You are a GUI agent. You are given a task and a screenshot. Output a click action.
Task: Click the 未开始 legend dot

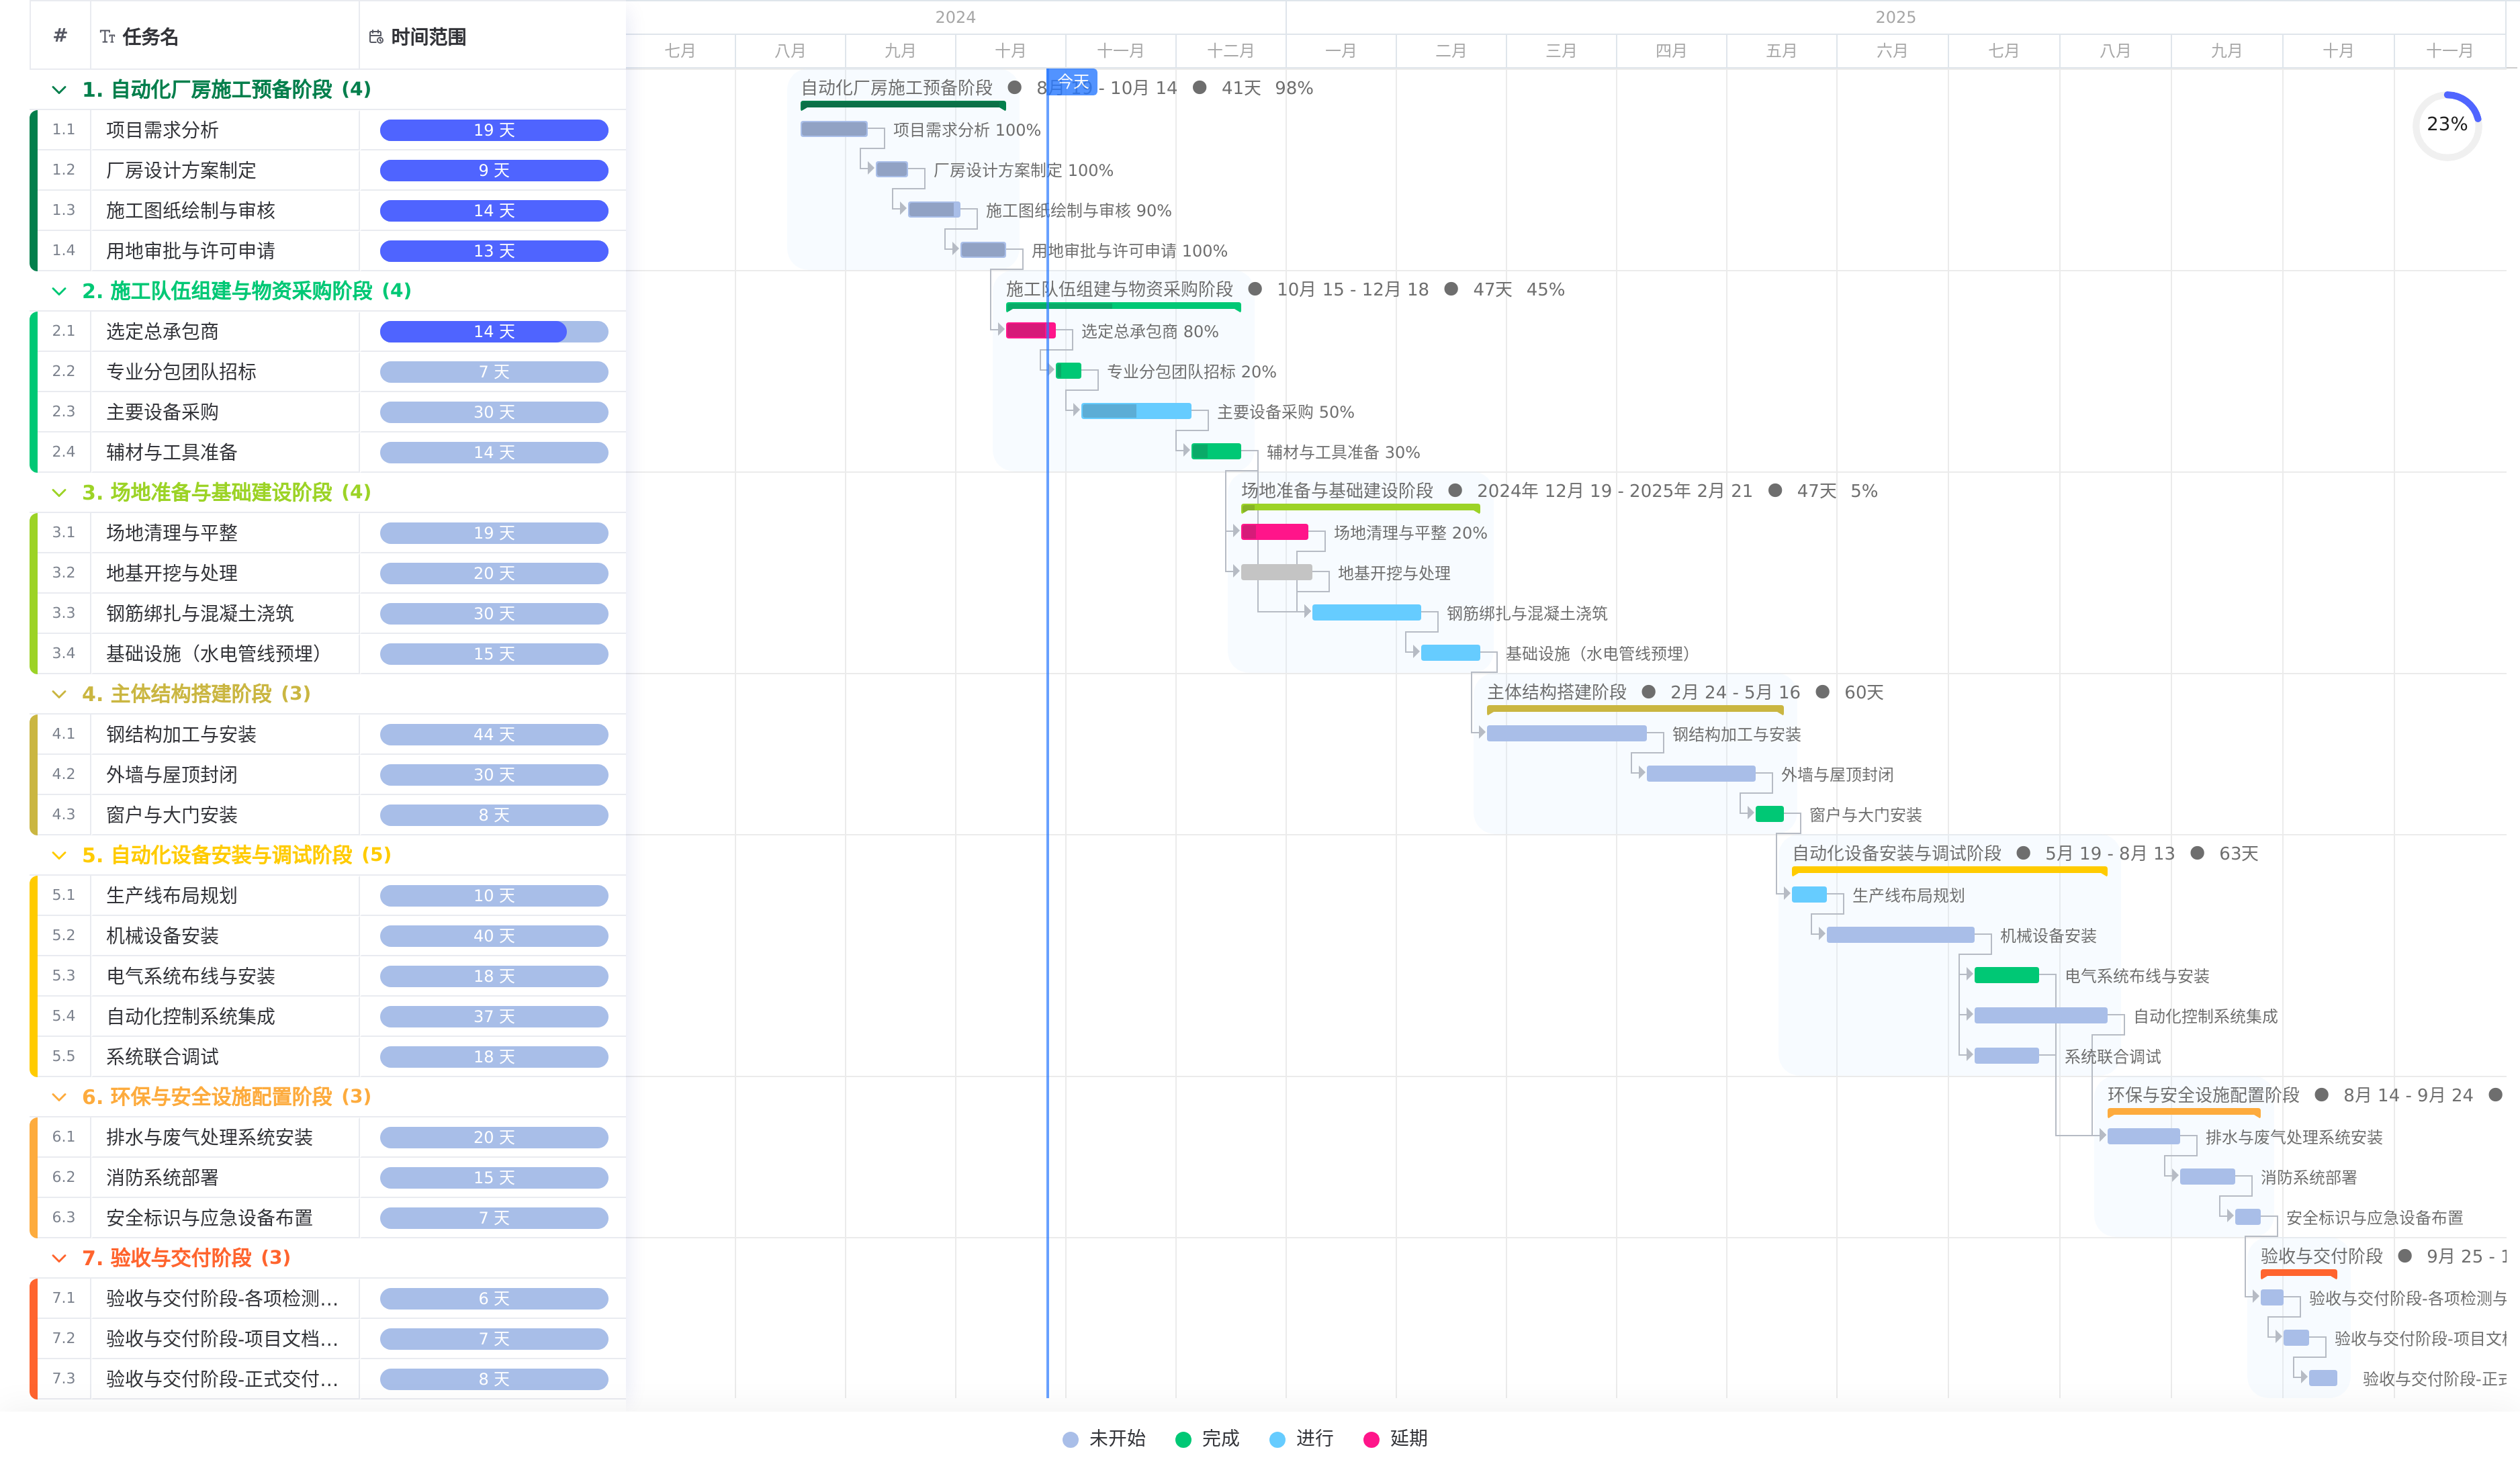1070,1439
